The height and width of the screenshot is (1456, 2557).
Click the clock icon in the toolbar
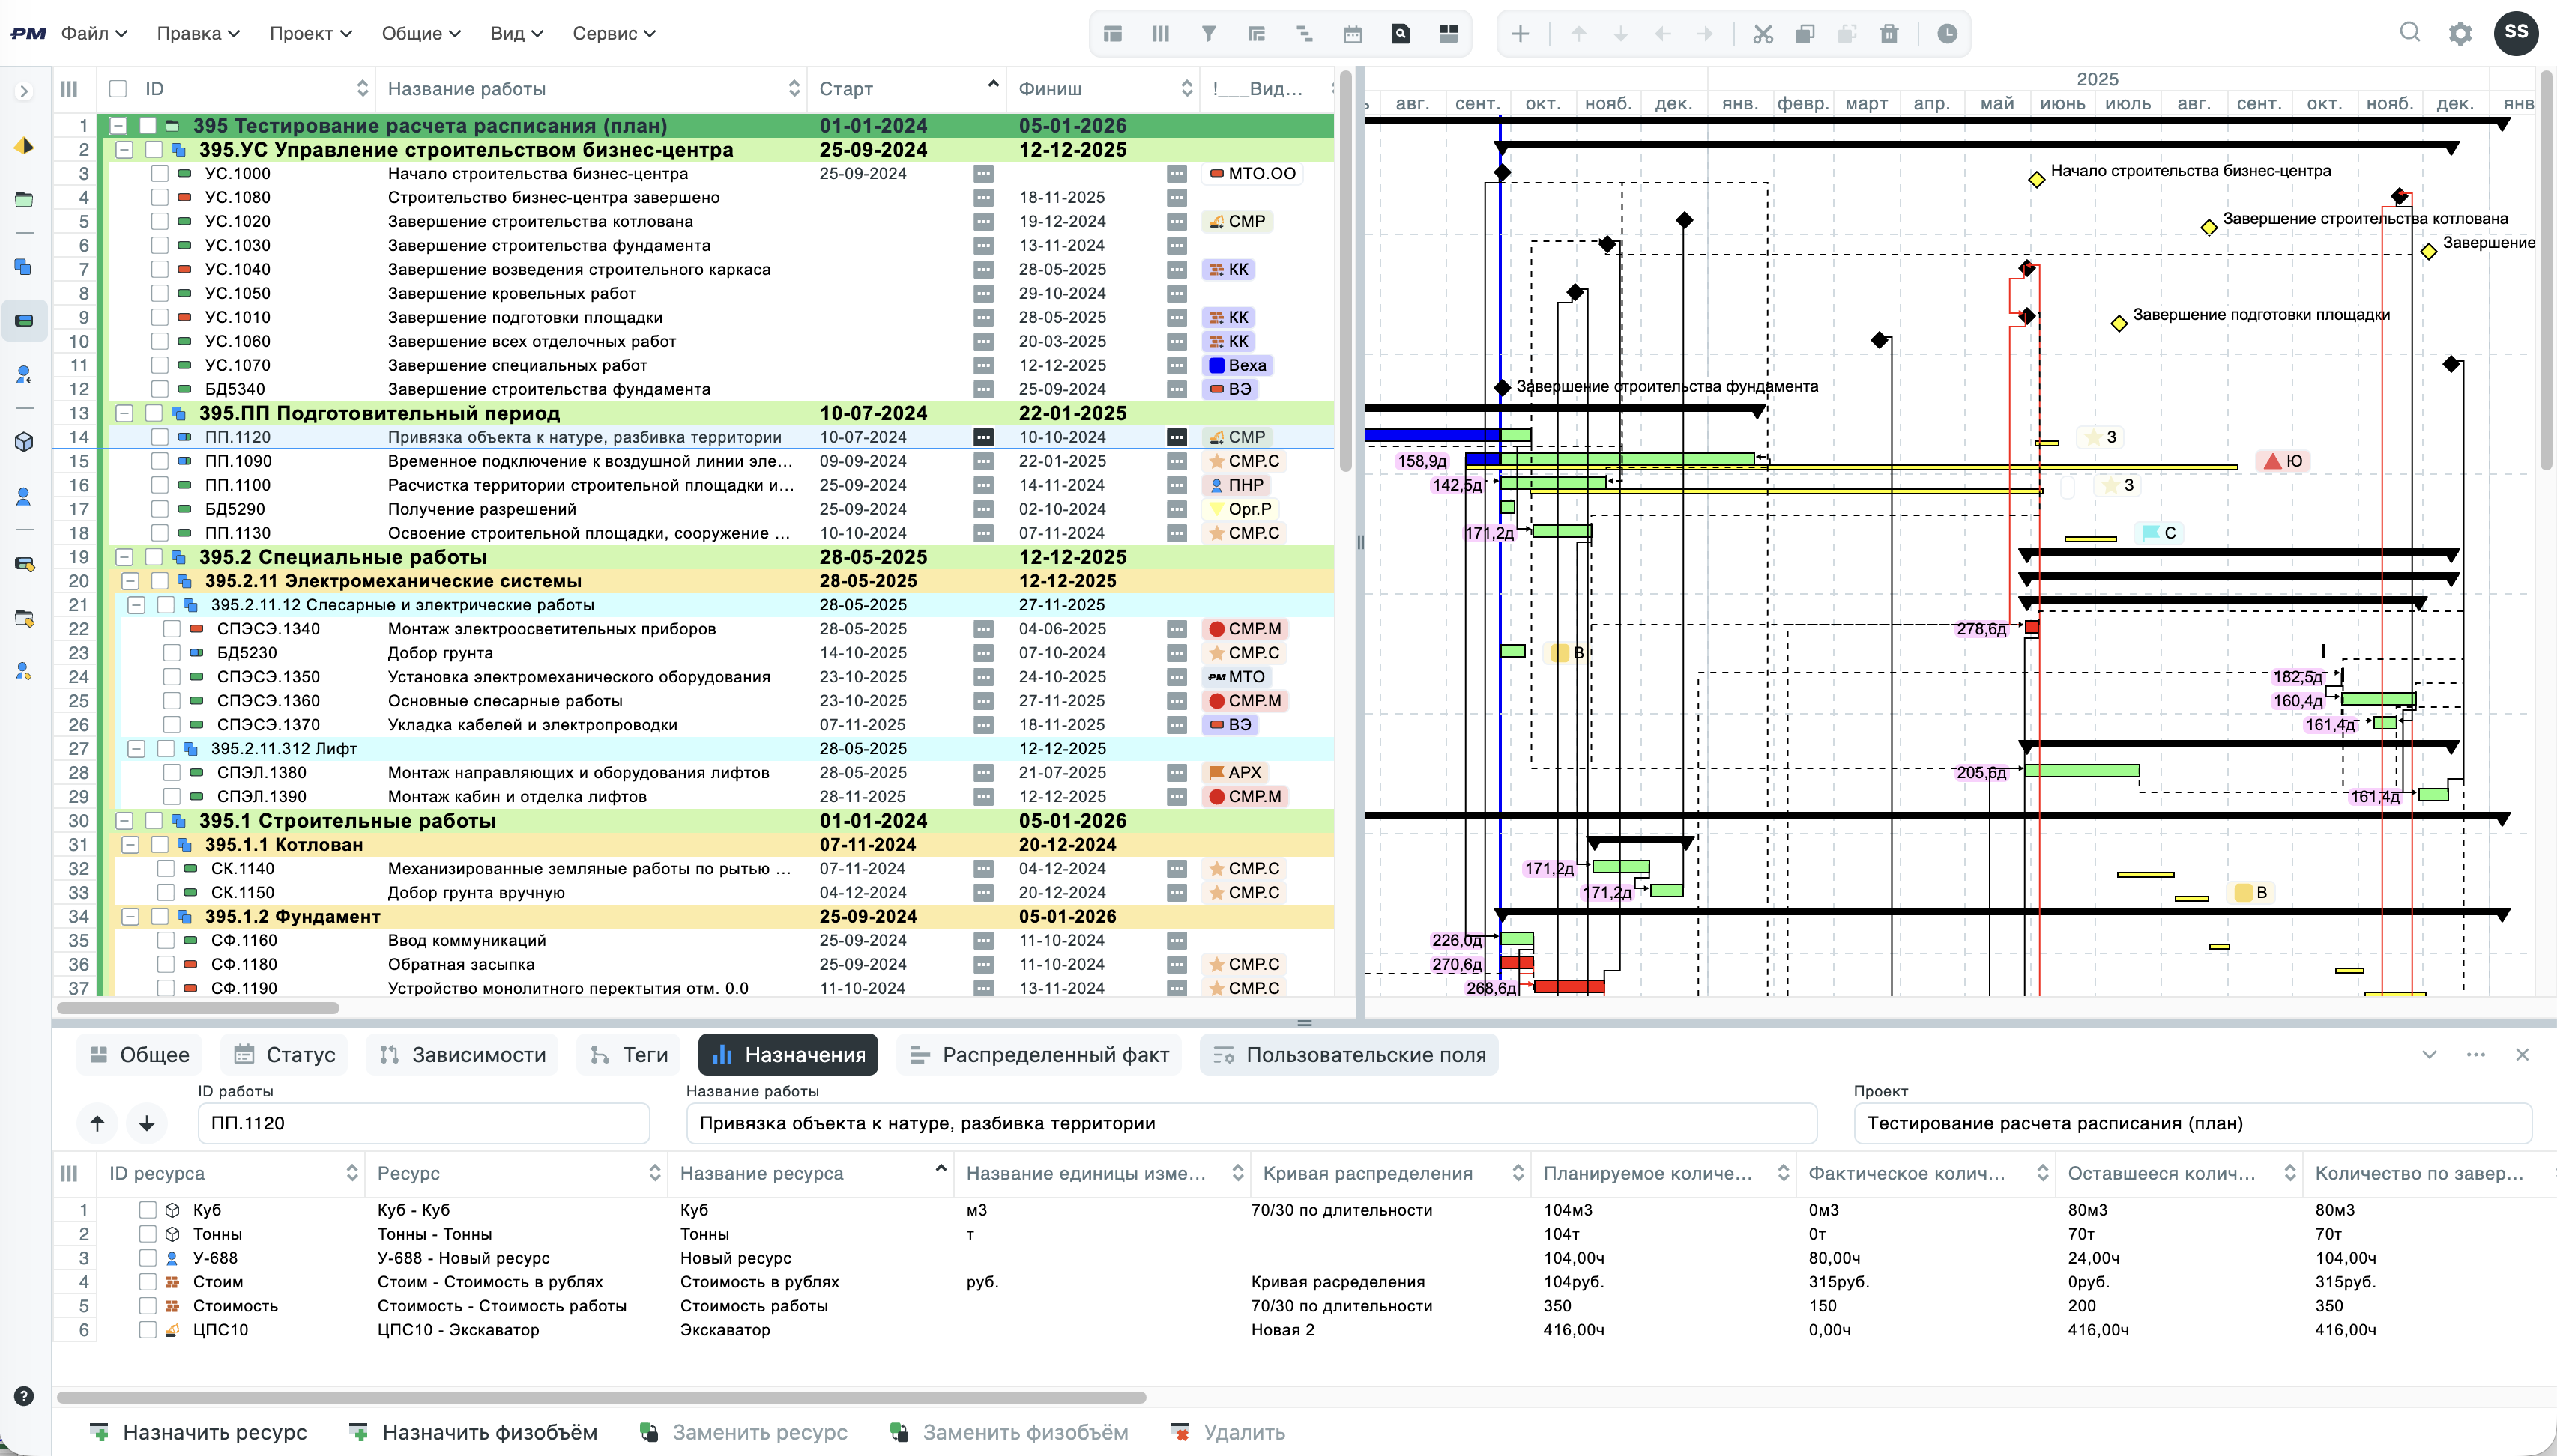[x=1947, y=34]
